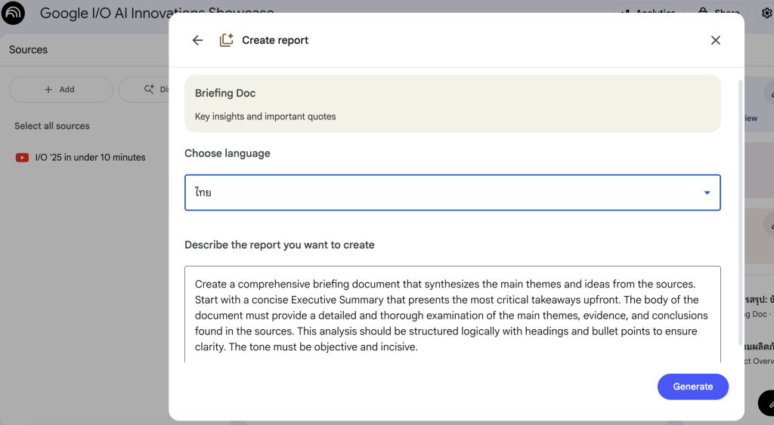Screen dimensions: 774x425
Task: Select the Briefing Doc report card
Action: click(x=452, y=103)
